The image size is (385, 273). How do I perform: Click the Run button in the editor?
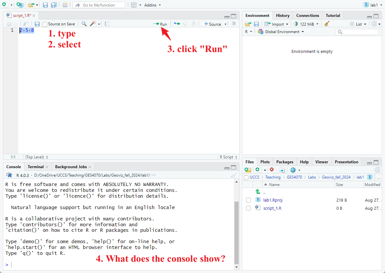[x=160, y=24]
